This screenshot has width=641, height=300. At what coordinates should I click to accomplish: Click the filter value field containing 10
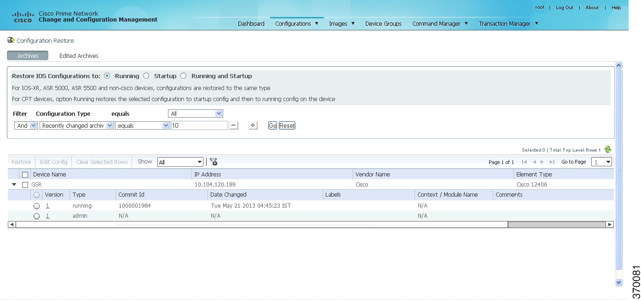coord(199,125)
